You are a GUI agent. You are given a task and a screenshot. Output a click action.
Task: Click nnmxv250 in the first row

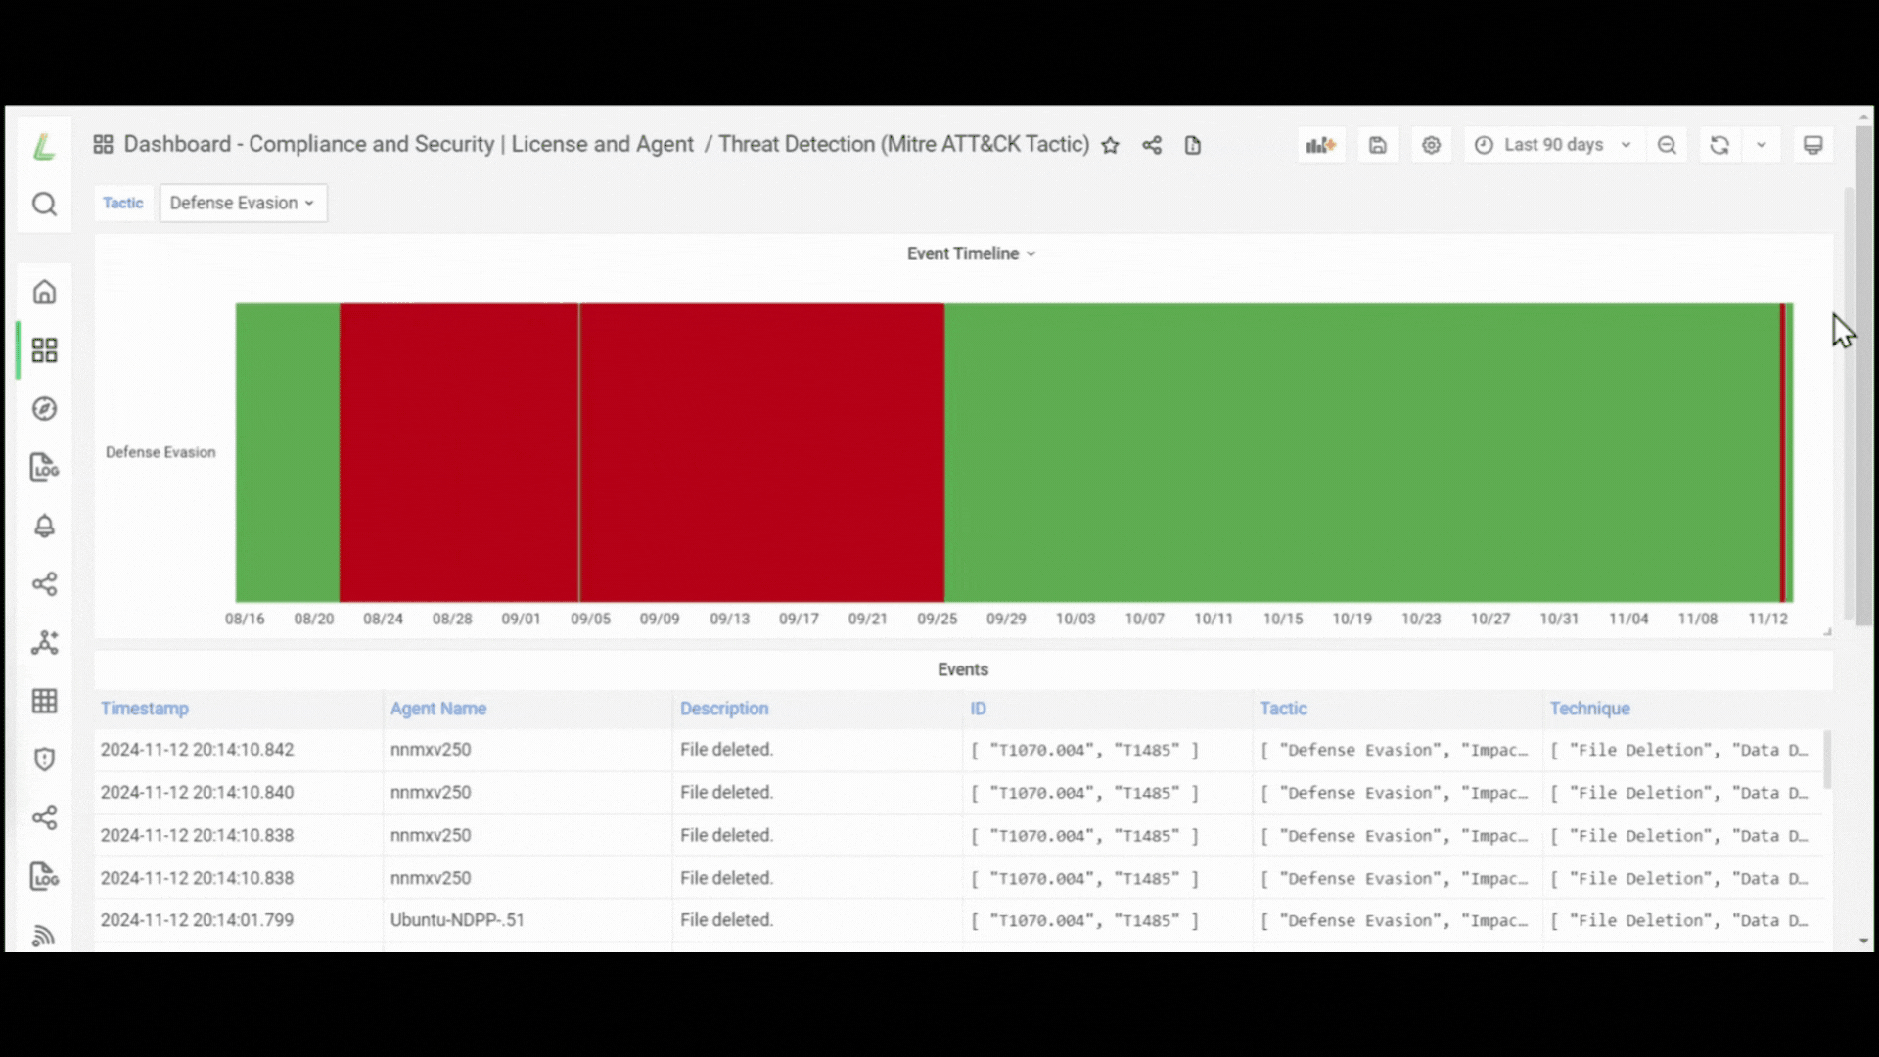point(431,750)
